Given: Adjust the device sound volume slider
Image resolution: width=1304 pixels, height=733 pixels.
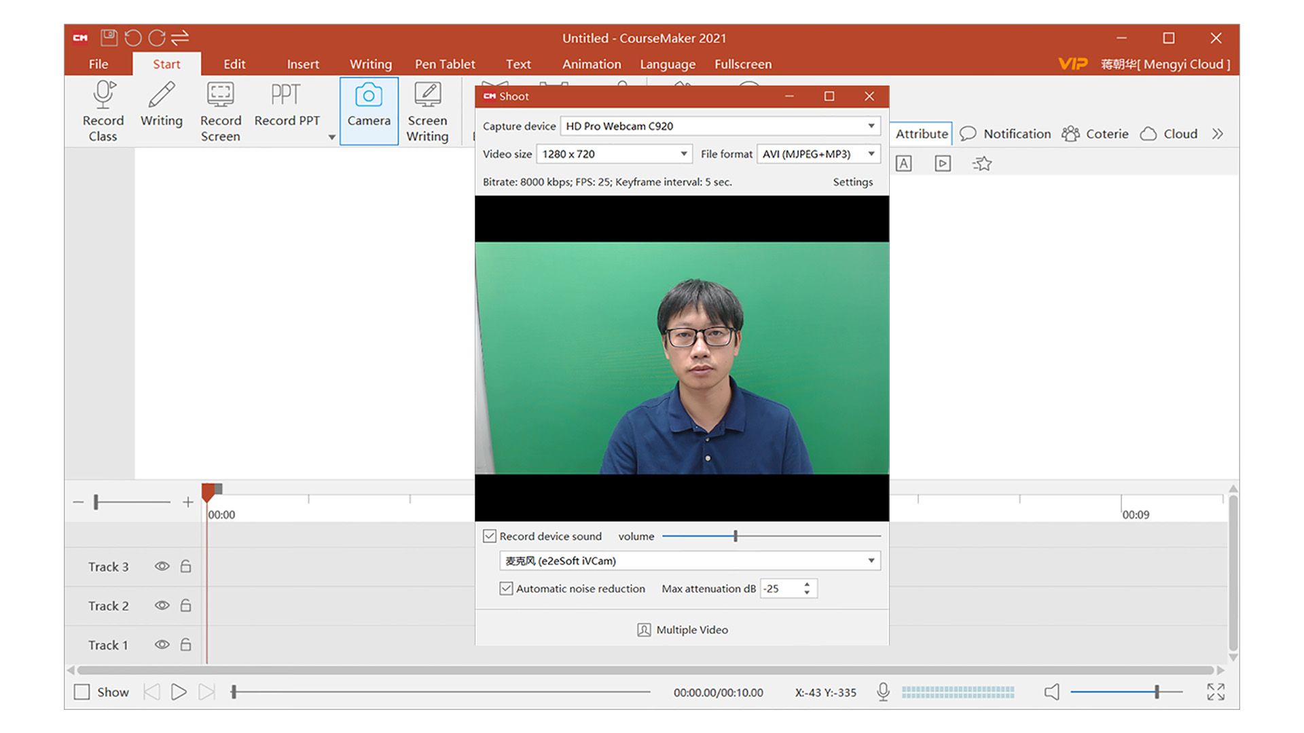Looking at the screenshot, I should [x=772, y=536].
